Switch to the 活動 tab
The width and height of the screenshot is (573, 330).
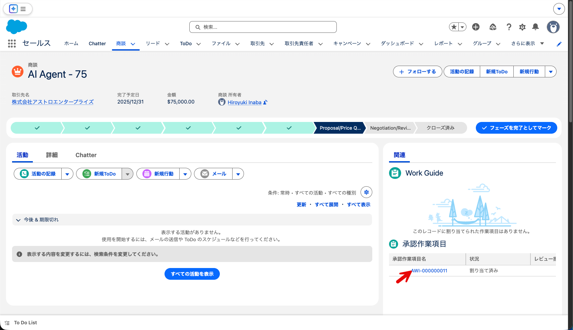coord(22,155)
